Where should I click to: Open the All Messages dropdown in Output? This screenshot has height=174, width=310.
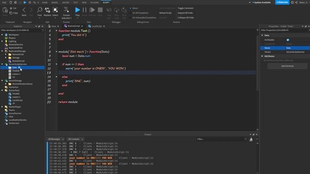tap(56, 139)
